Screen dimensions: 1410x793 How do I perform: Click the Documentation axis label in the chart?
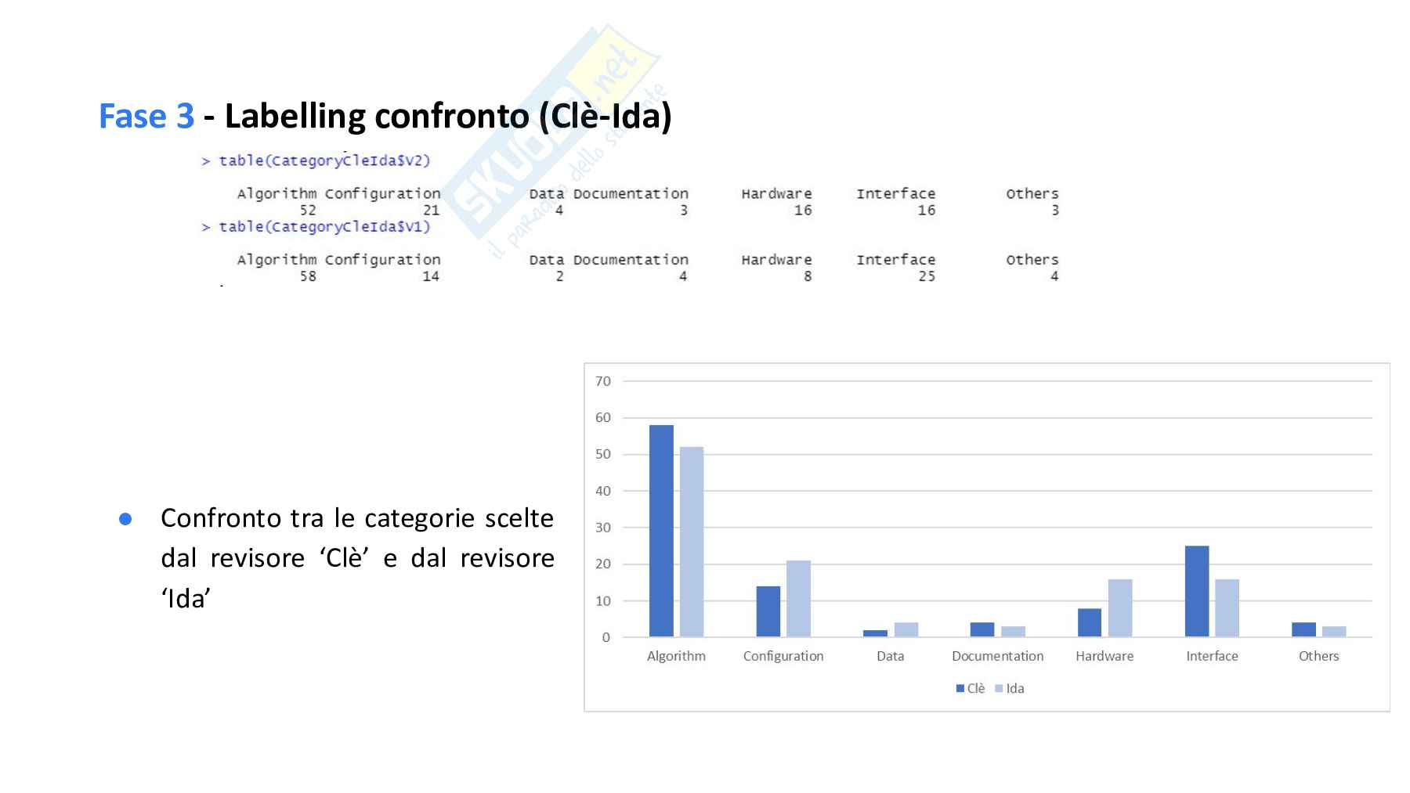pos(997,656)
